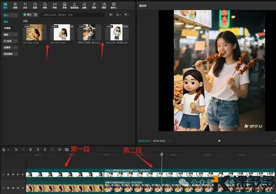Expand the AI生成 sidebar dropdown
Screen dimensions: 276x194
(x=16, y=41)
